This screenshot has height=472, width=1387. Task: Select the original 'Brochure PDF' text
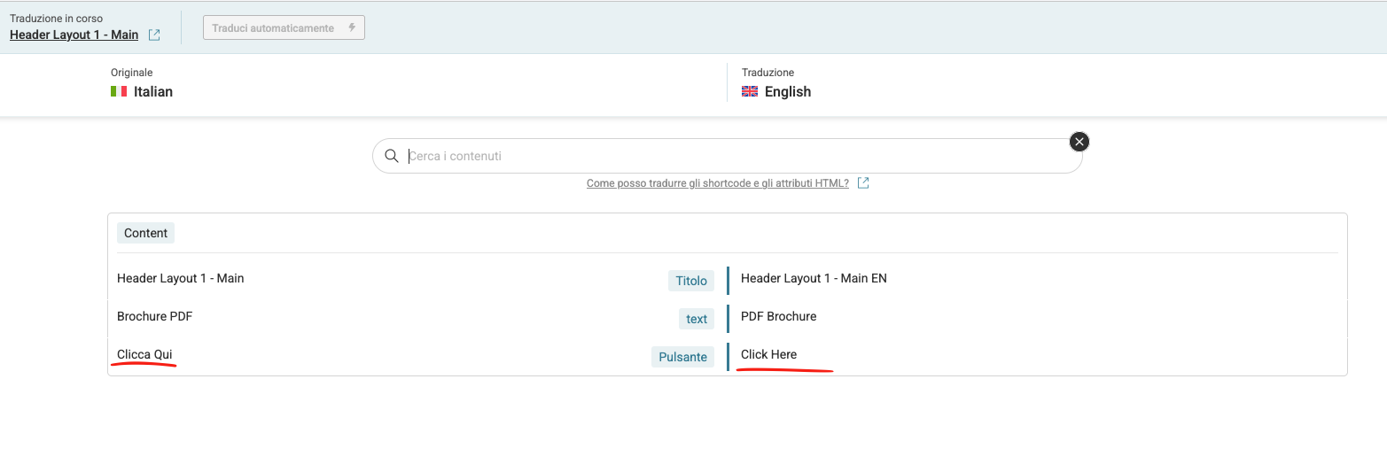[x=154, y=316]
